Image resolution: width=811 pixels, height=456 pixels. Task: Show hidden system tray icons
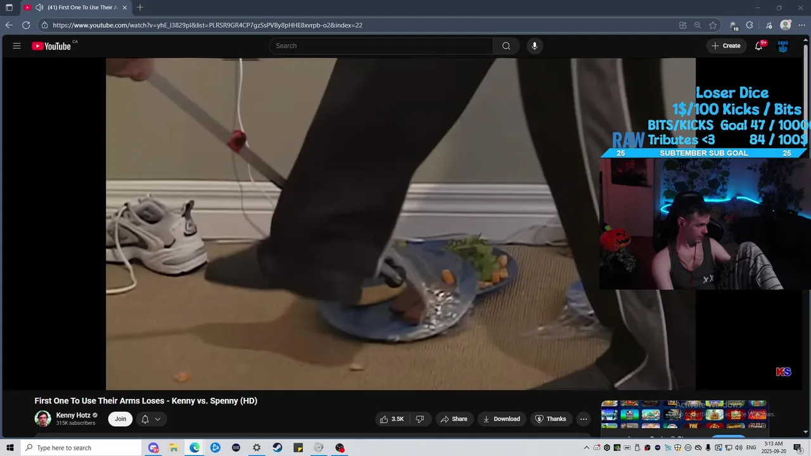pos(587,448)
